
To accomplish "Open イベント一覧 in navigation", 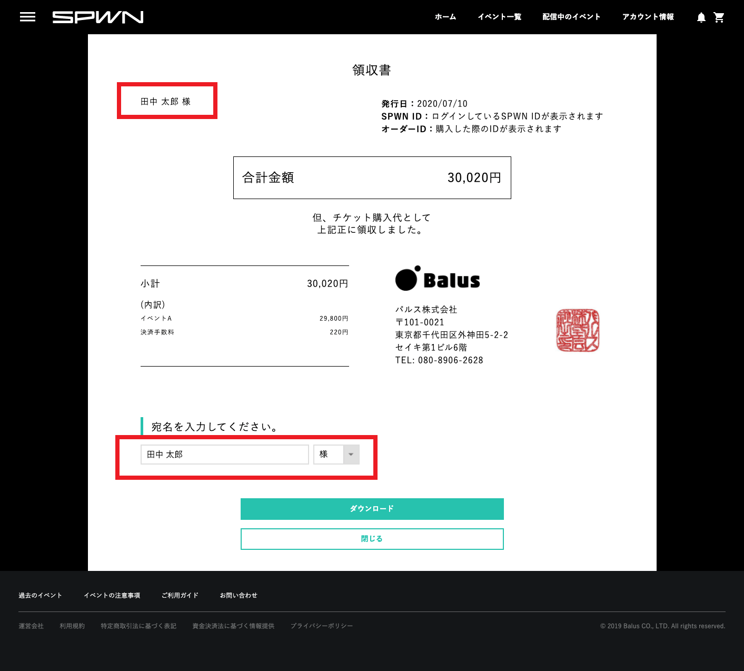I will [499, 17].
